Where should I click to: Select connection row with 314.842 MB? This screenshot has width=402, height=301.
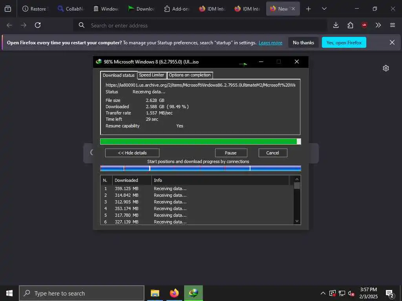click(197, 195)
